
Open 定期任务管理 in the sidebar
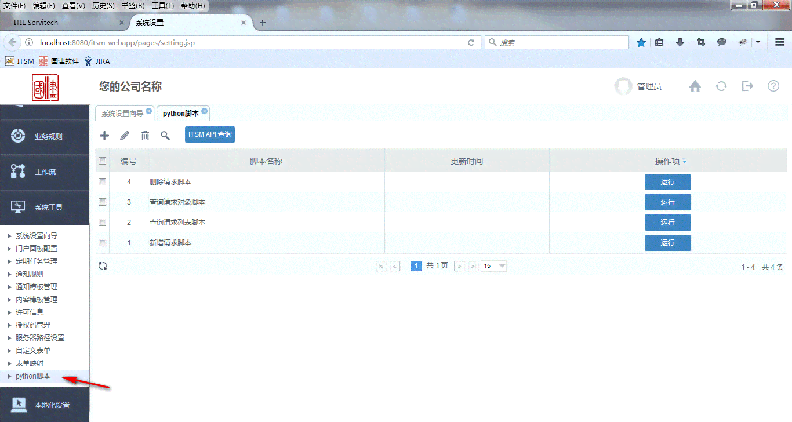tap(36, 261)
